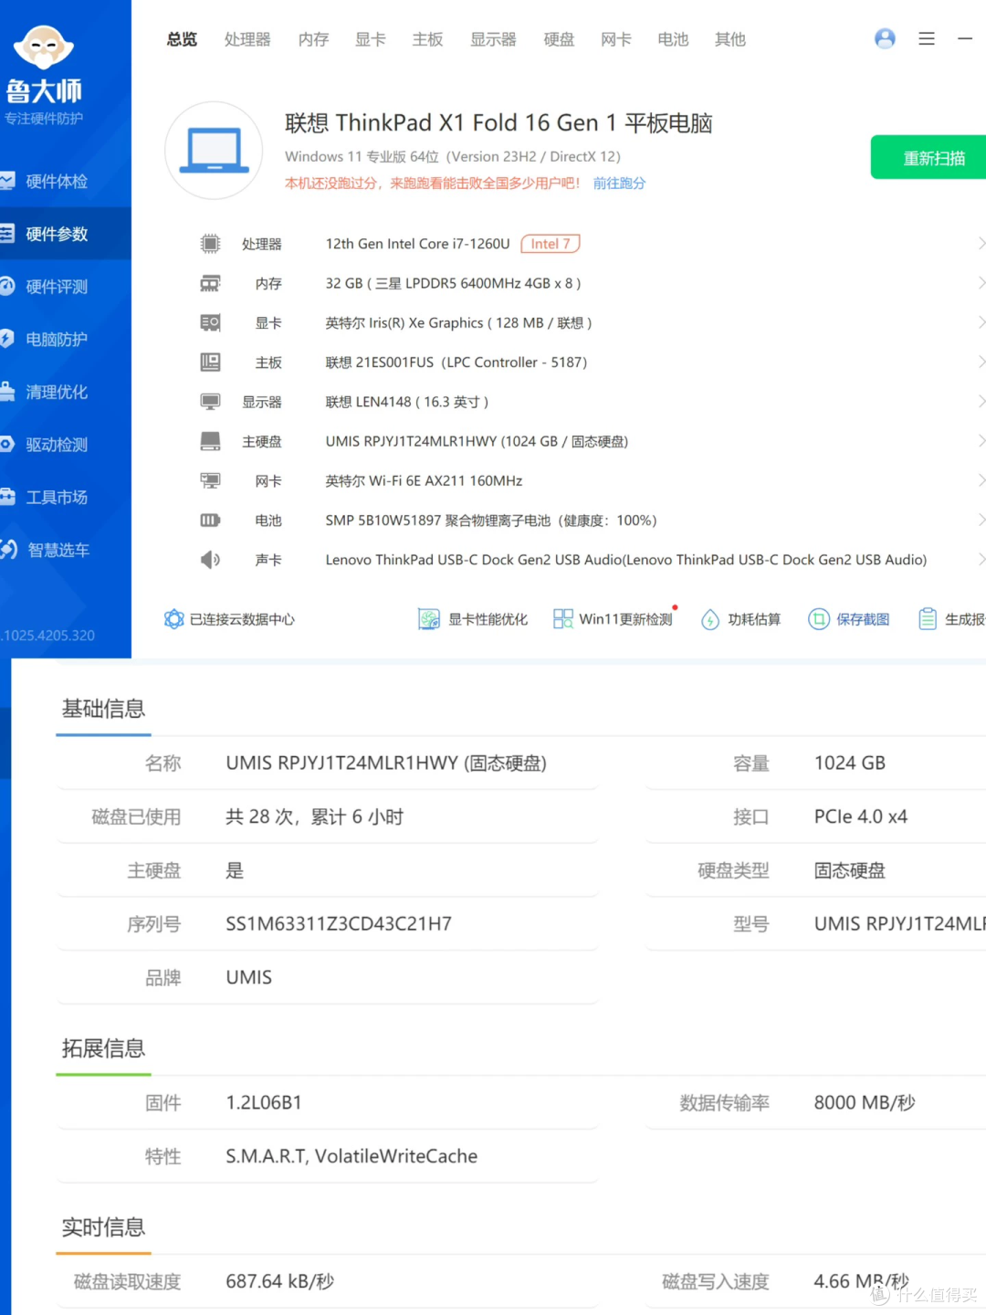The image size is (986, 1315).
Task: Open the hamburger main menu icon
Action: [927, 38]
